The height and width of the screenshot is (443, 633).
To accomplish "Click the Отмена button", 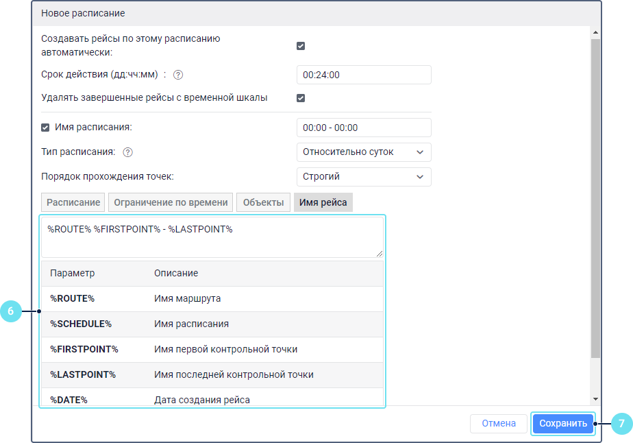I will 498,424.
